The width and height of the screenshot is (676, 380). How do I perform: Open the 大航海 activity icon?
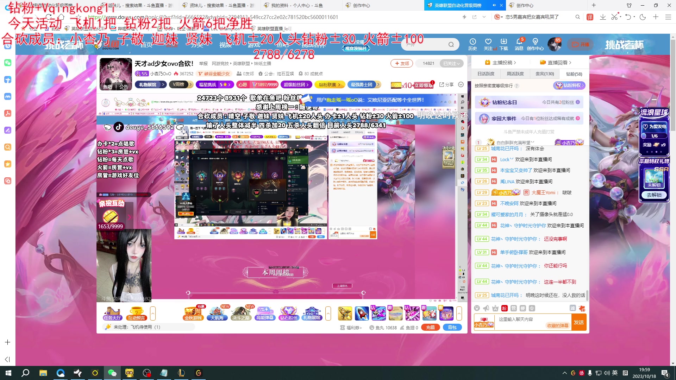pyautogui.click(x=217, y=313)
